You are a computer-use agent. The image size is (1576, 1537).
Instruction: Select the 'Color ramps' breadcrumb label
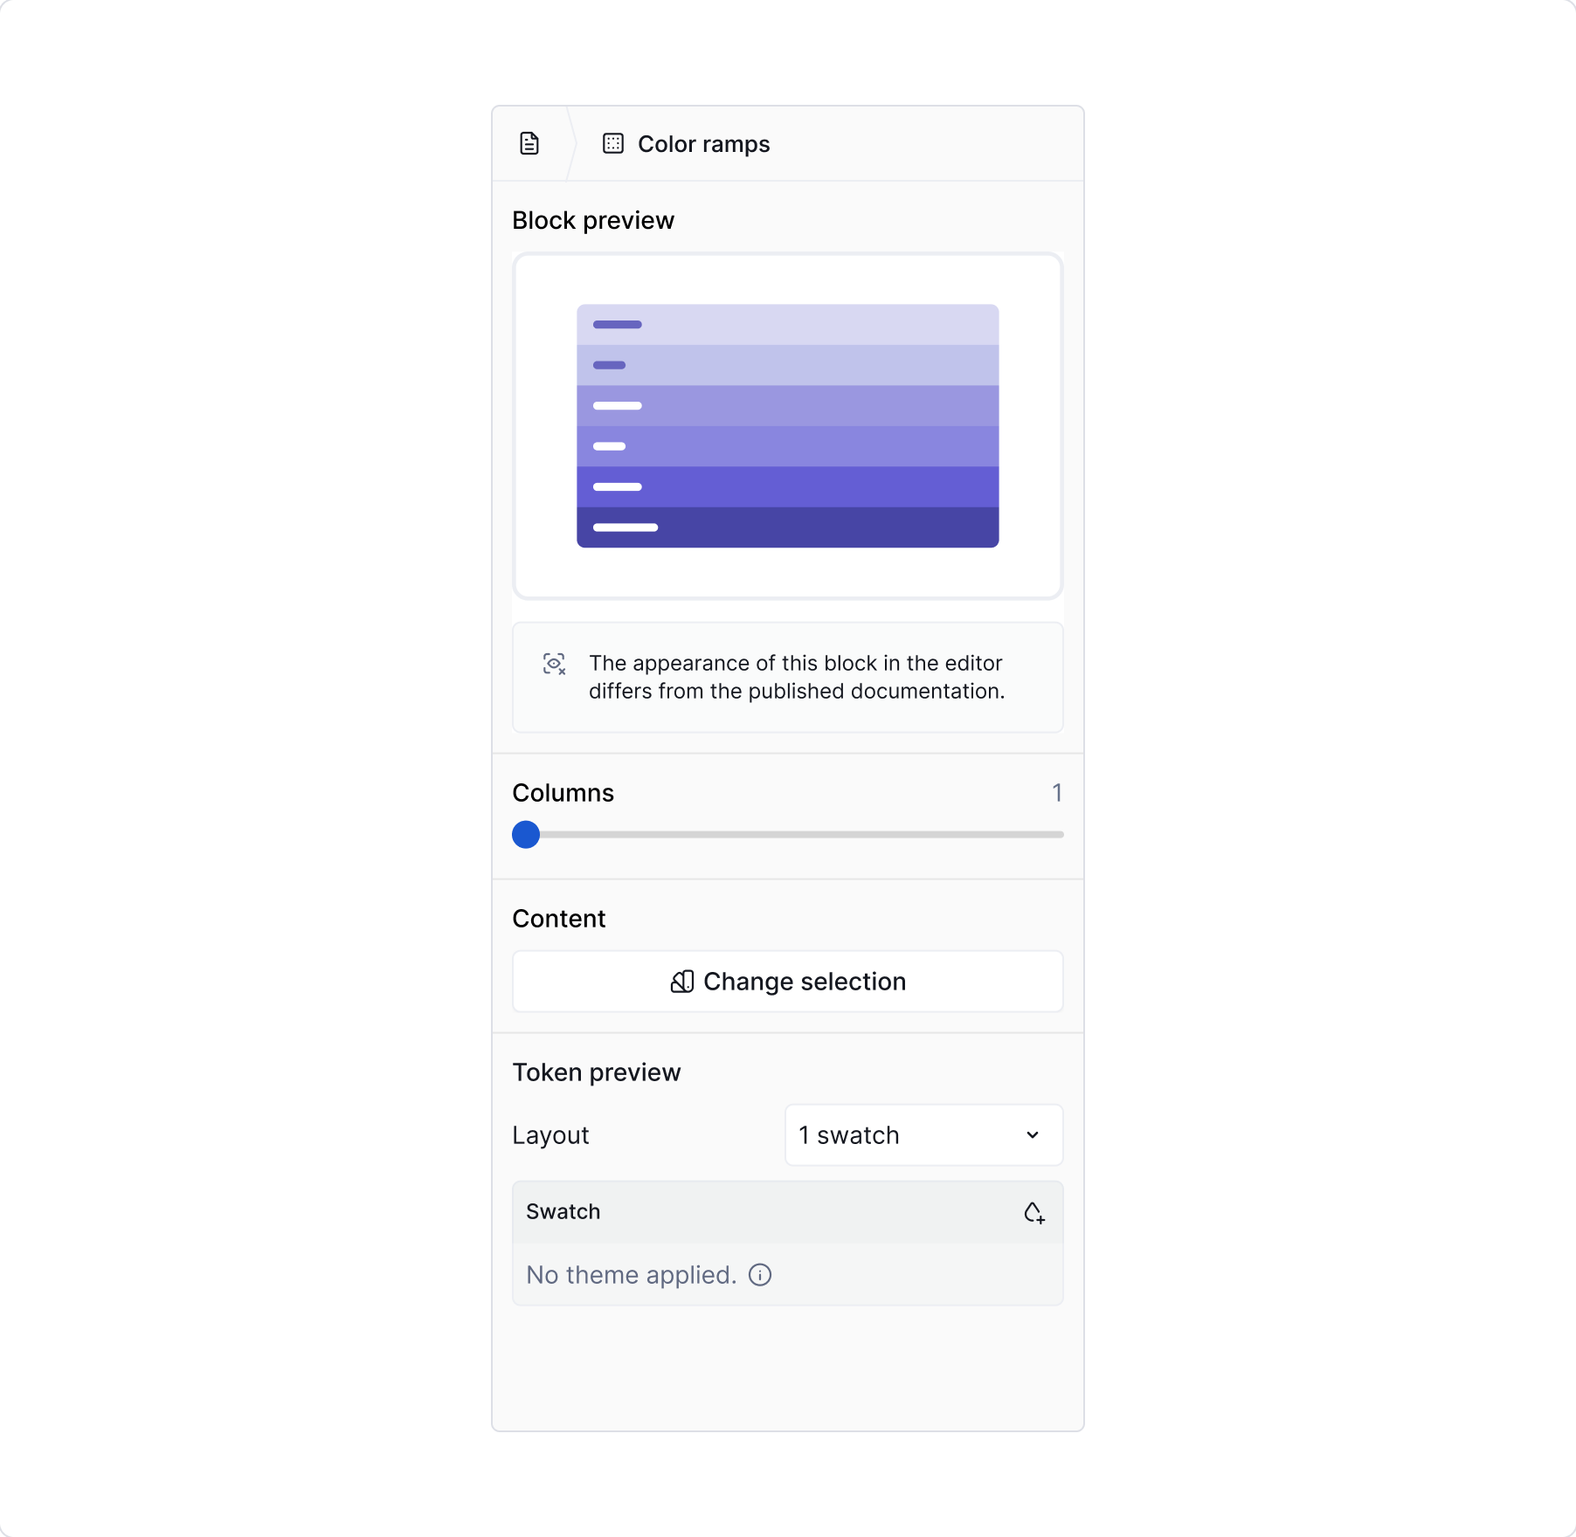tap(703, 142)
